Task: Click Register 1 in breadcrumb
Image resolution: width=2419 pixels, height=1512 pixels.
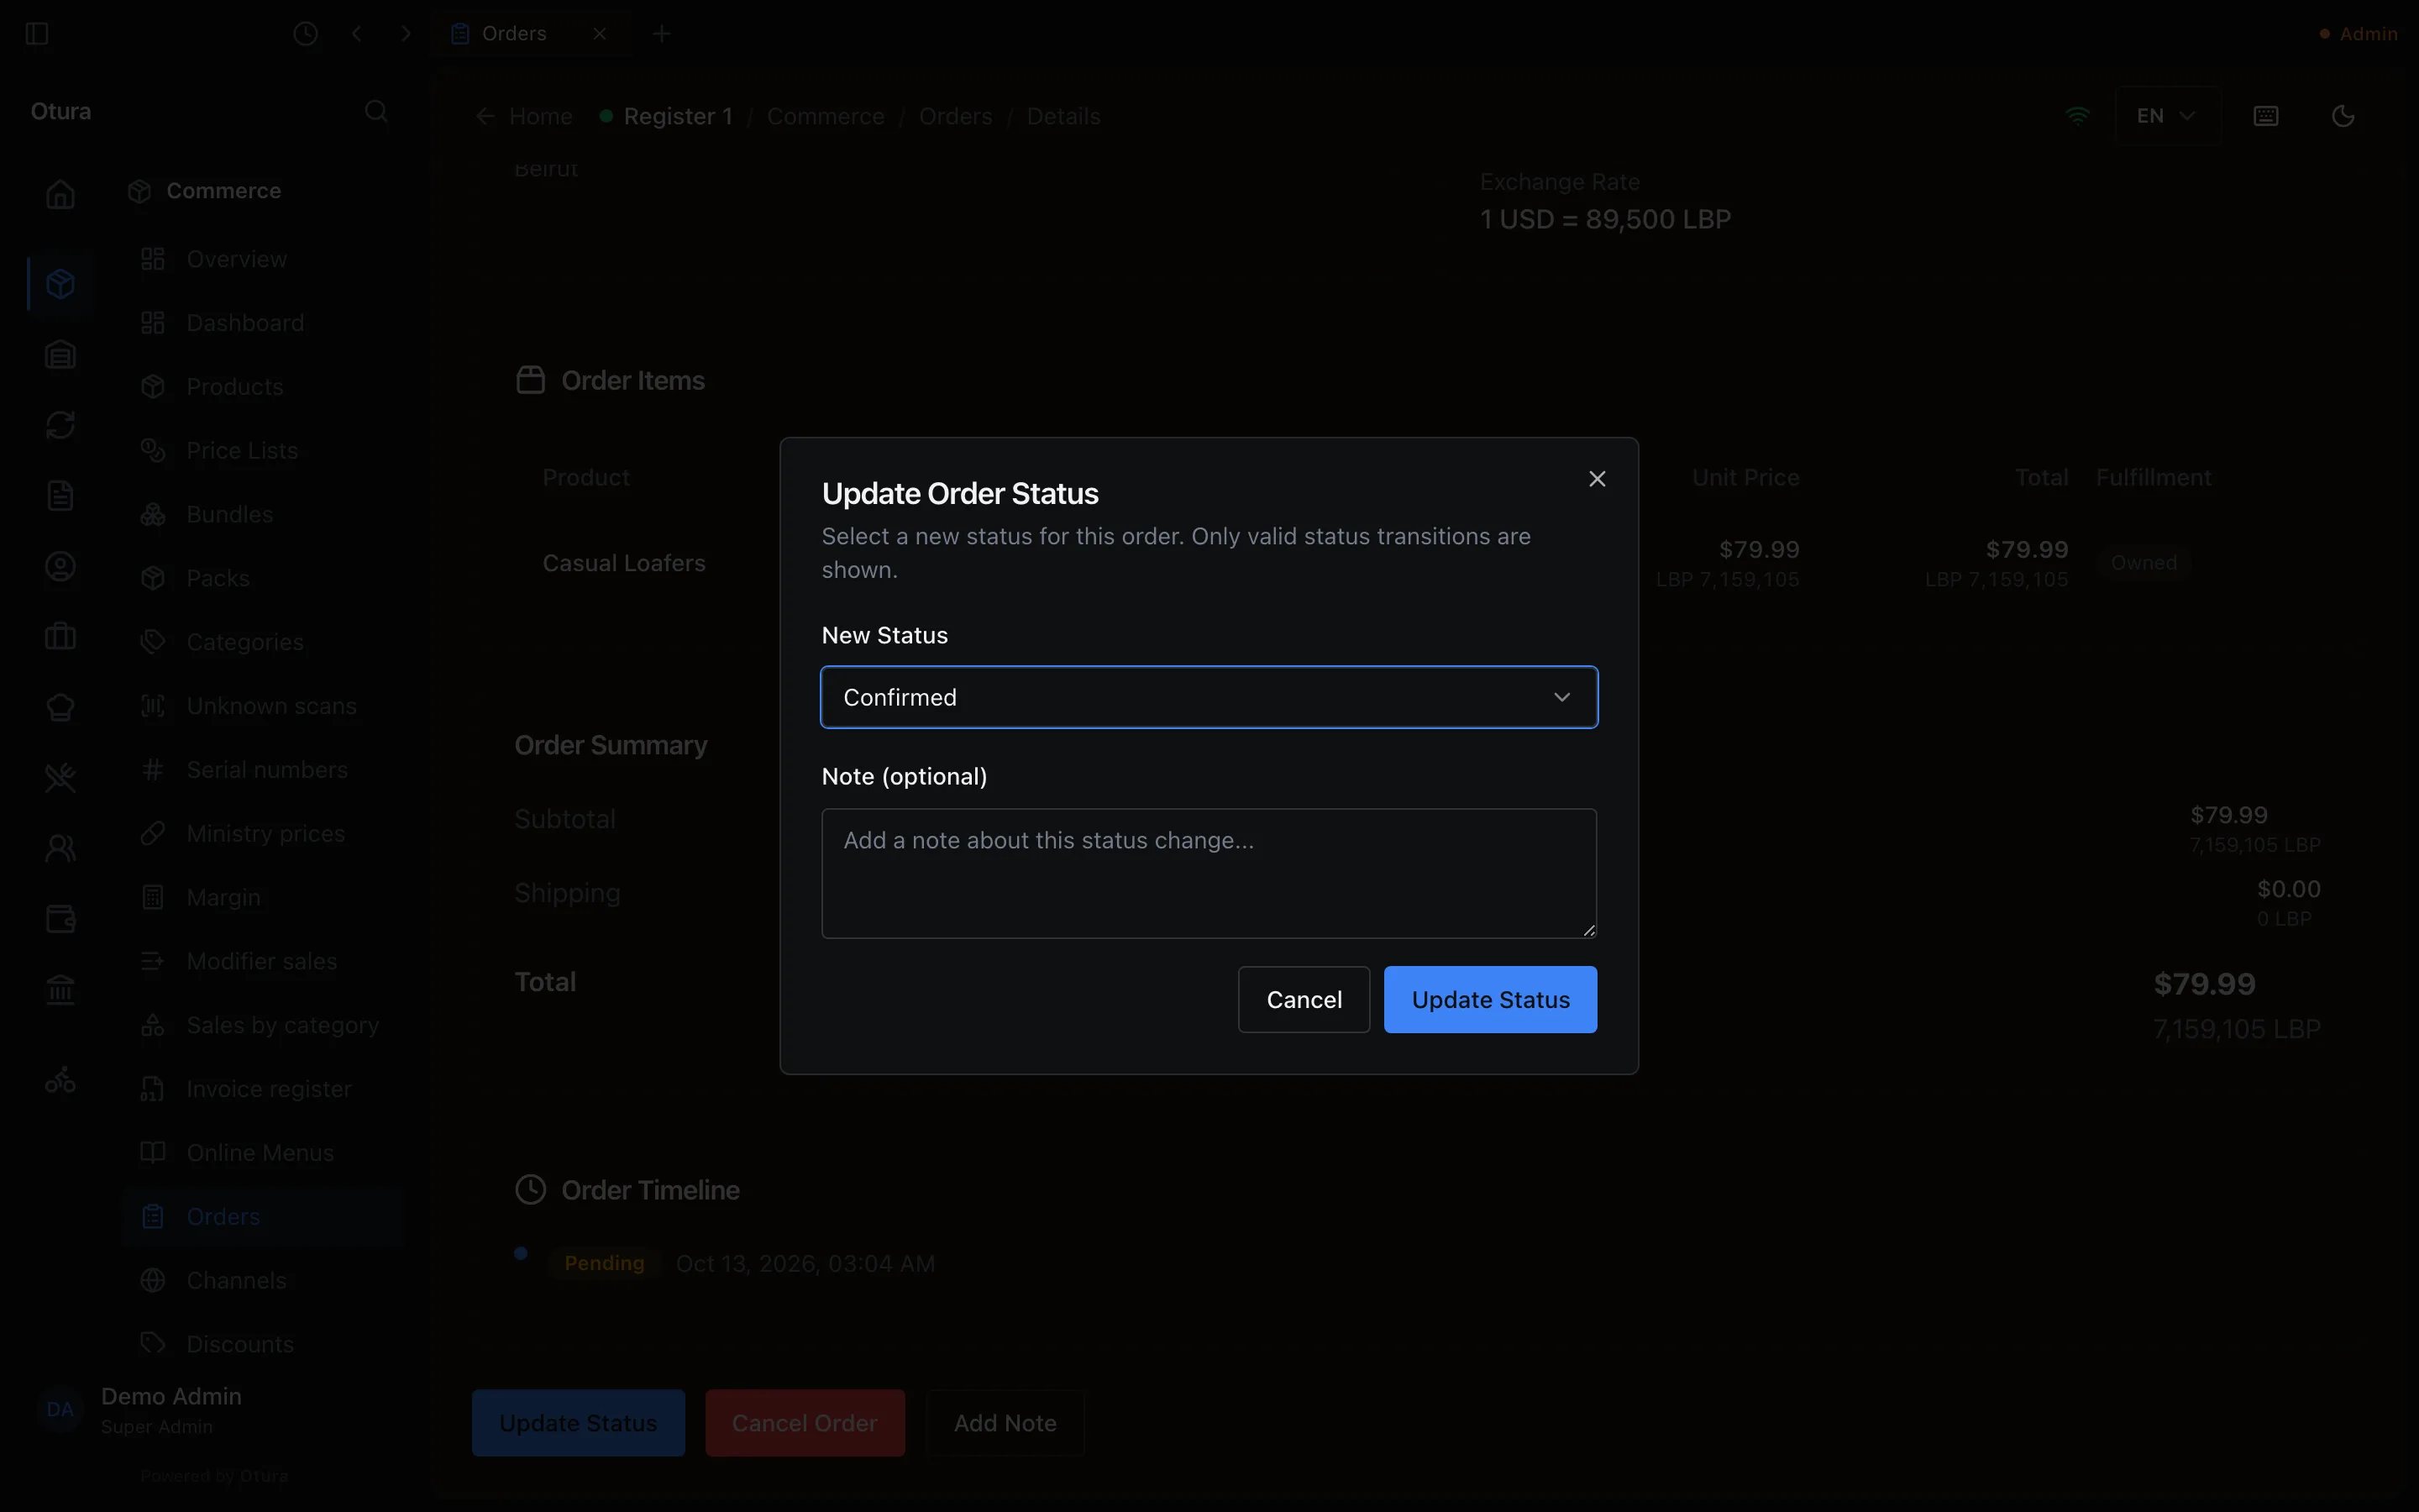Action: click(x=666, y=116)
